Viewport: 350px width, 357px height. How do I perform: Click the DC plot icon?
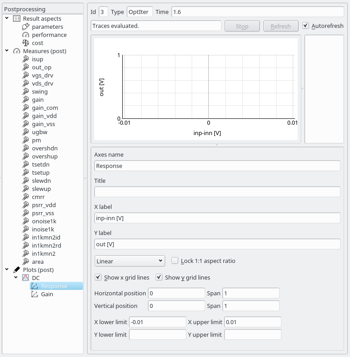click(26, 278)
